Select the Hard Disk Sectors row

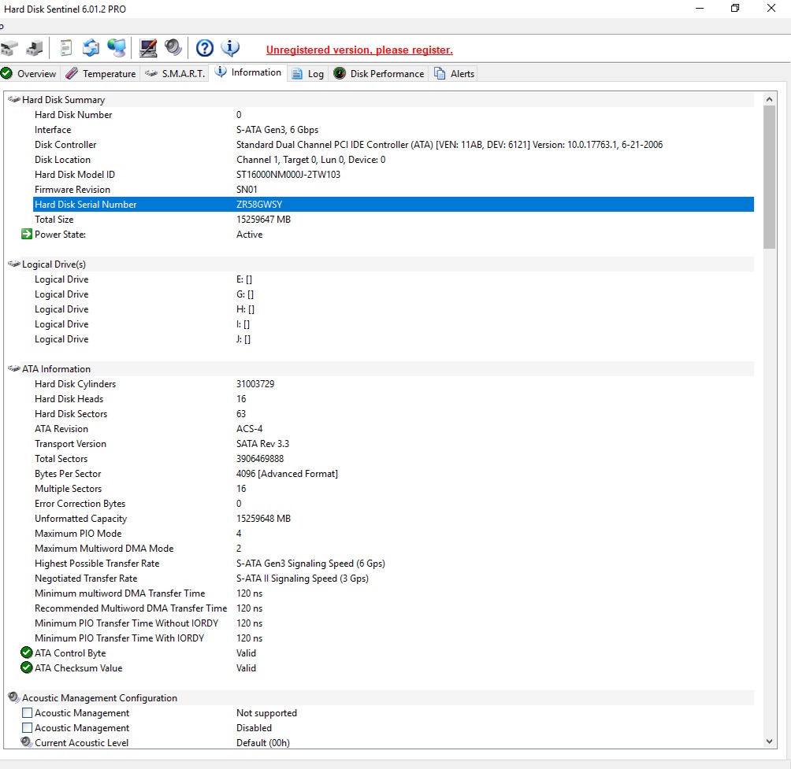393,414
